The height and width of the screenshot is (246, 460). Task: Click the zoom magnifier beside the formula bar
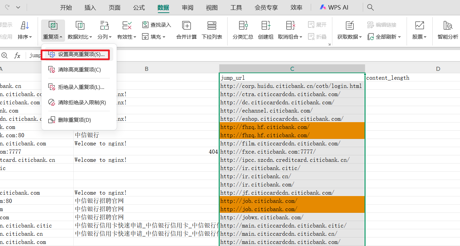(x=4, y=55)
